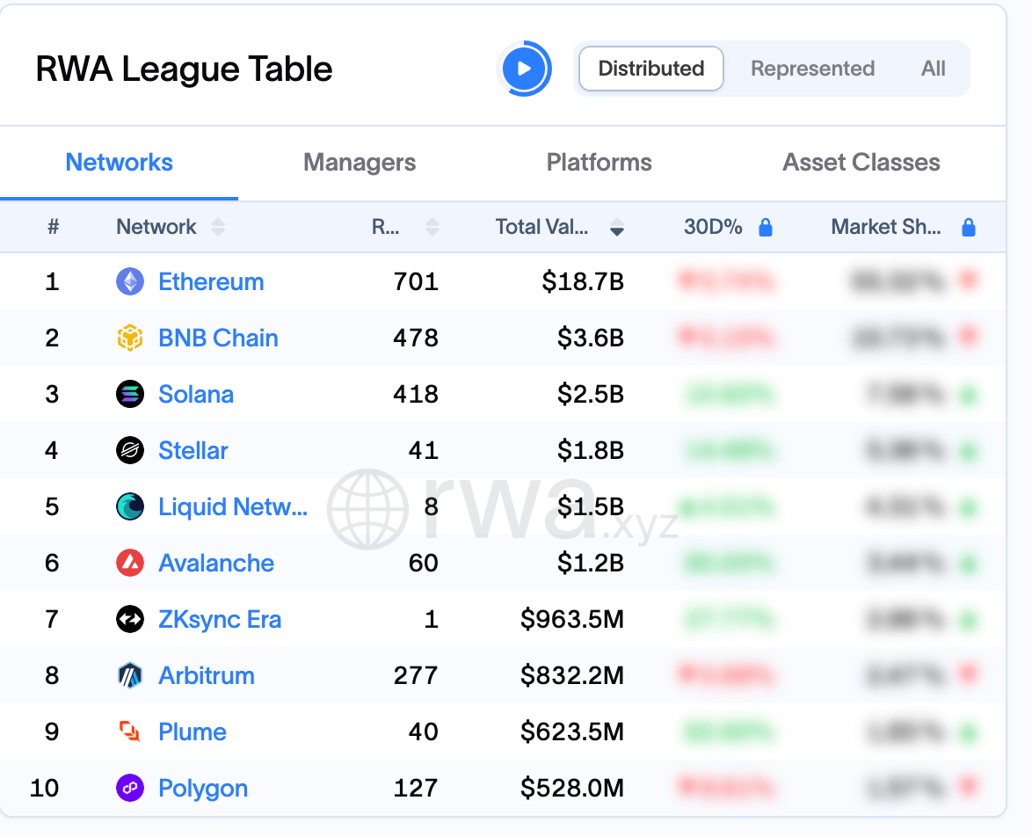Click the 30D% column header
Screen dimensions: 1032x837
(713, 227)
